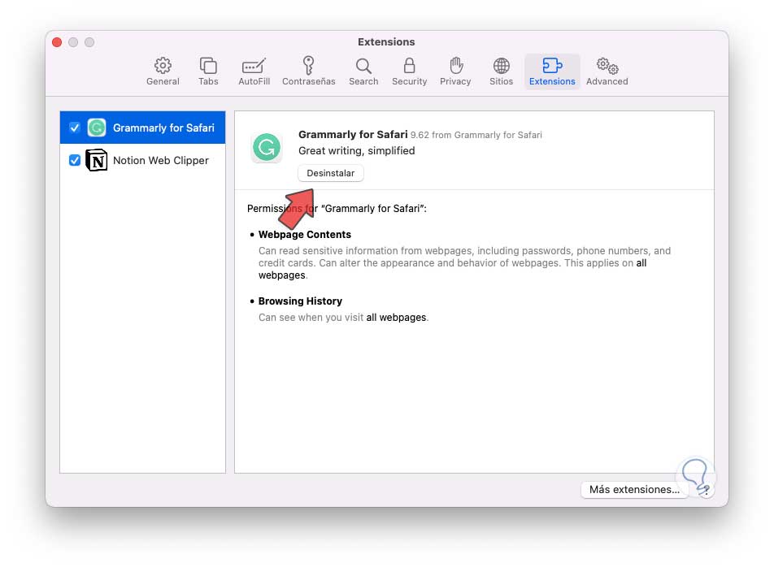The width and height of the screenshot is (774, 567).
Task: Click the 'Can see when you visit' text
Action: [311, 318]
